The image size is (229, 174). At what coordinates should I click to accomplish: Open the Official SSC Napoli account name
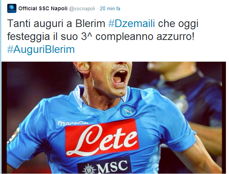[x=43, y=8]
